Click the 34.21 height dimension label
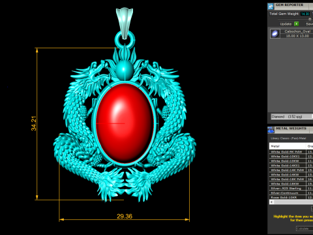Viewport: 313px width, 235px height. (x=34, y=123)
